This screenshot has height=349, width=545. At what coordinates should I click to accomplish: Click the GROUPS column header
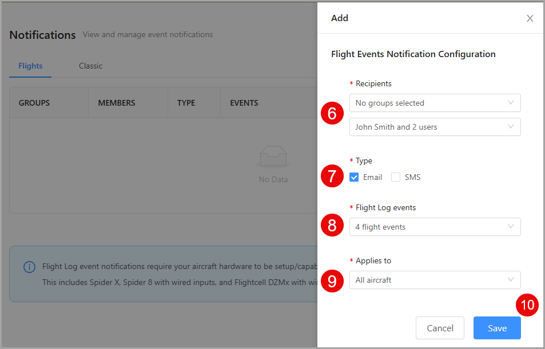tap(34, 103)
